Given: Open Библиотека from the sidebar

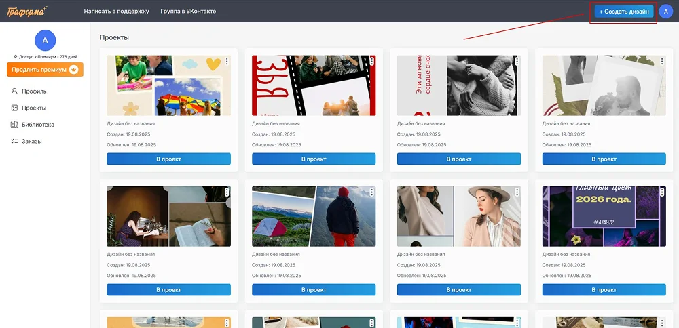Looking at the screenshot, I should tap(37, 125).
